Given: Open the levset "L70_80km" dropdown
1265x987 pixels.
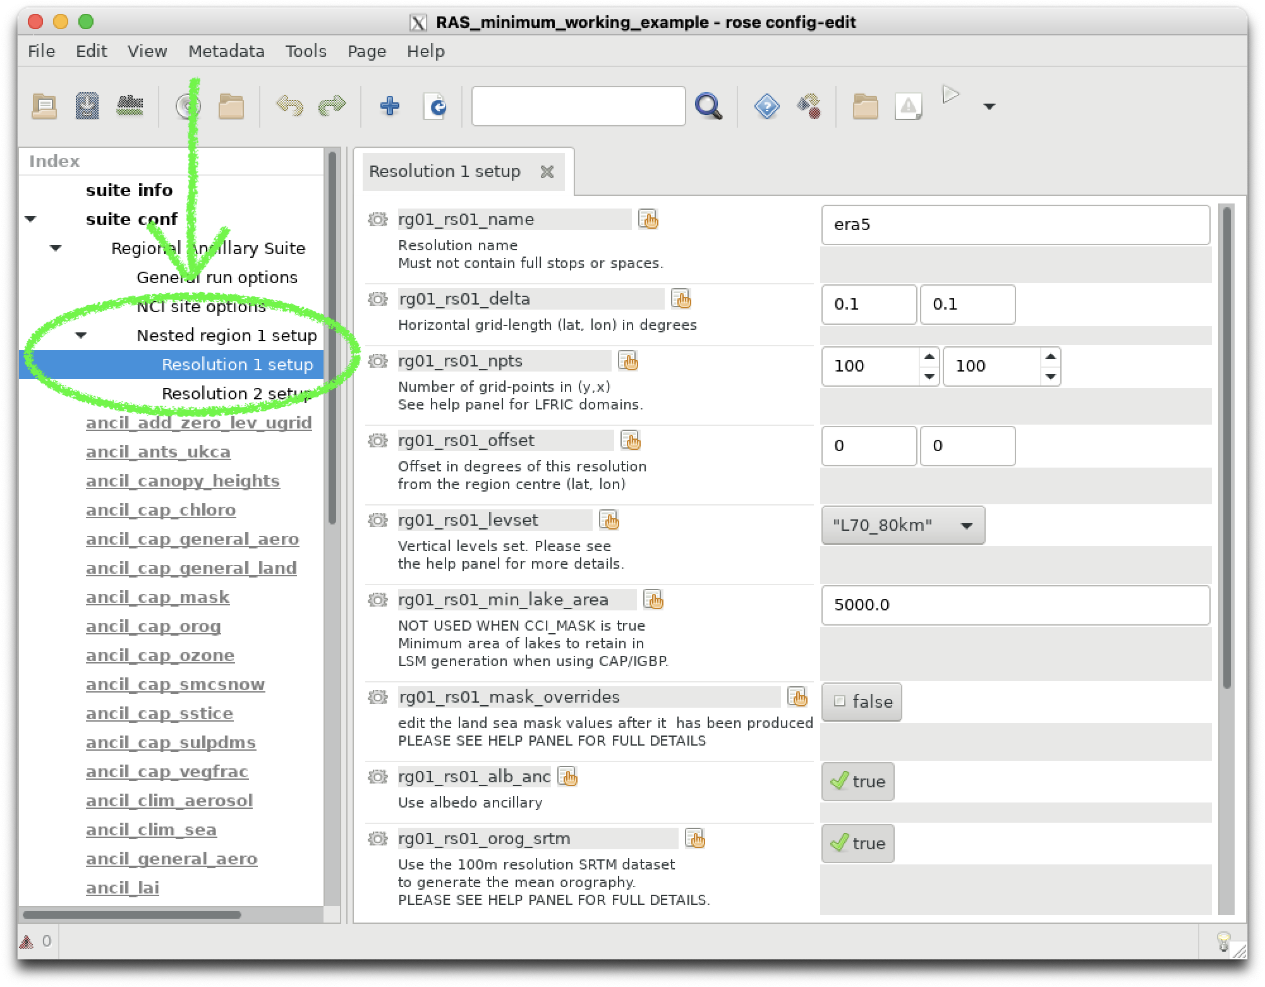Looking at the screenshot, I should pos(903,524).
